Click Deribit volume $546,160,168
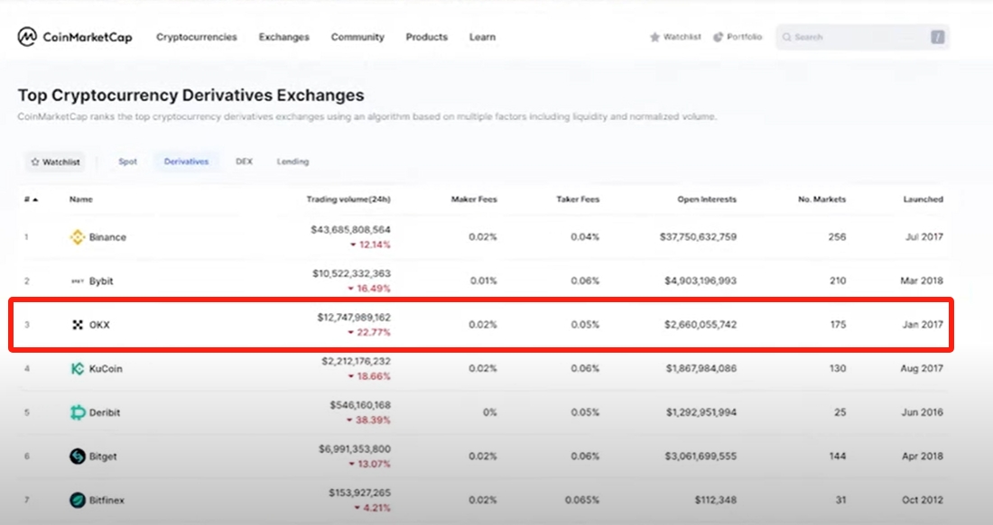The image size is (993, 525). click(x=360, y=405)
